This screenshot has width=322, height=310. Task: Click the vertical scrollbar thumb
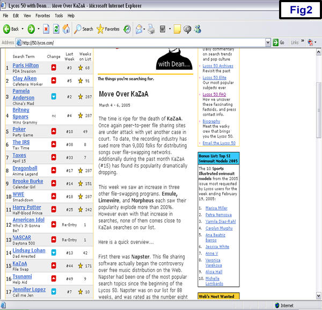tap(318, 110)
